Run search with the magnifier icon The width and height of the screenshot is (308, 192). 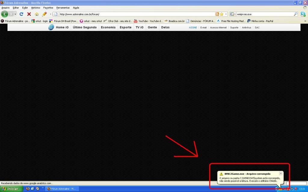[x=295, y=14]
